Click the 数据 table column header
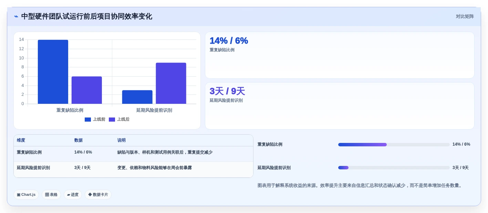The height and width of the screenshot is (213, 488). point(79,140)
